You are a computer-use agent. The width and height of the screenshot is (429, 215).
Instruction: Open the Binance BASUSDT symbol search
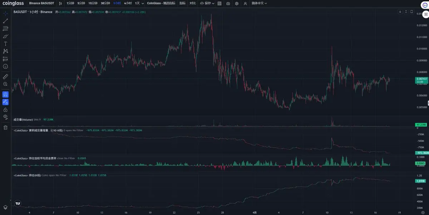[x=41, y=3]
